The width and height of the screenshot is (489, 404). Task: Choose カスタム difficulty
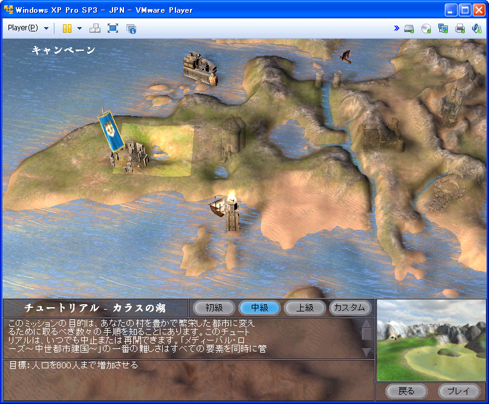pyautogui.click(x=350, y=308)
